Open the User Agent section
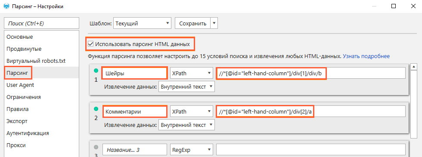 (41, 85)
